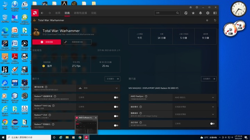Close the AMD Software taskbar preview
Screen dimensions: 250x140
pos(96,118)
